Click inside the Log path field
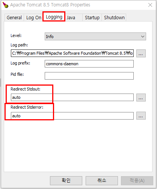 coord(72,53)
